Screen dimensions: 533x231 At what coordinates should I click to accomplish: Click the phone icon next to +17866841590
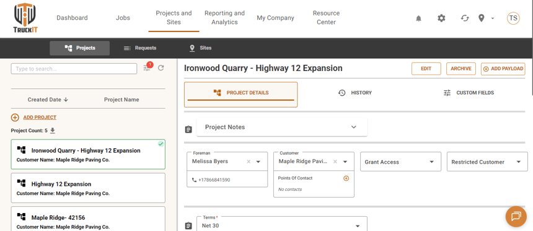[x=195, y=180]
